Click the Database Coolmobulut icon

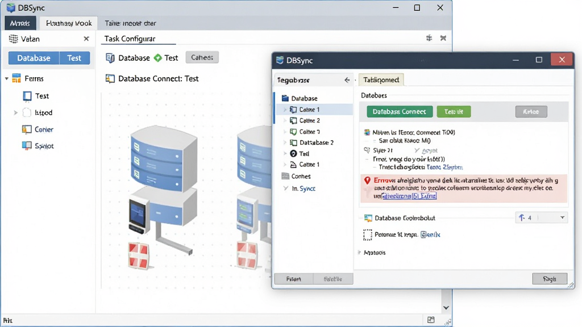point(368,218)
